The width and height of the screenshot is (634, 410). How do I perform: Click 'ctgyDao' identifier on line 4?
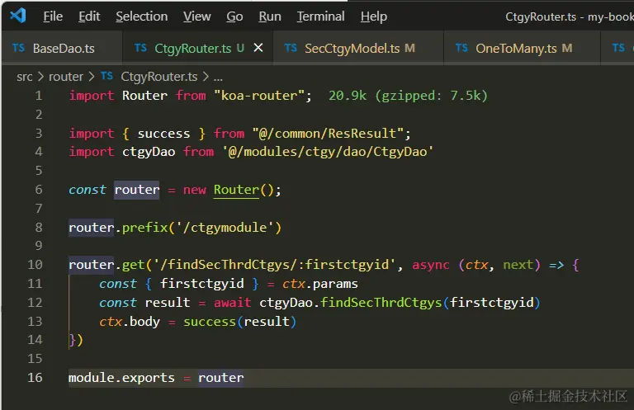pyautogui.click(x=149, y=152)
